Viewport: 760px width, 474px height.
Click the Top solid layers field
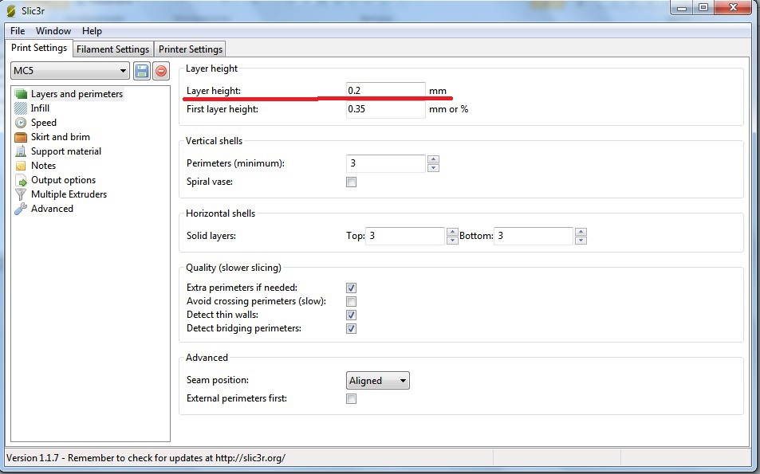pyautogui.click(x=404, y=237)
